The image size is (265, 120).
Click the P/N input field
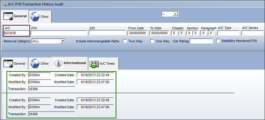59,33
